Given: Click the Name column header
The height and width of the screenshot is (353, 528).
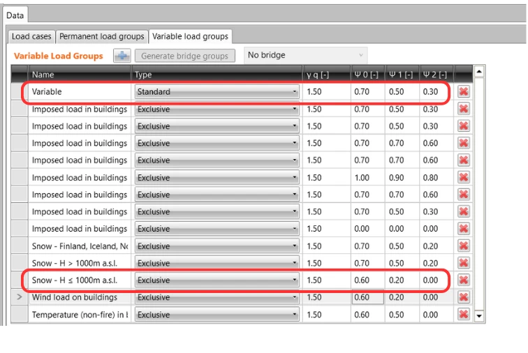Looking at the screenshot, I should point(80,75).
